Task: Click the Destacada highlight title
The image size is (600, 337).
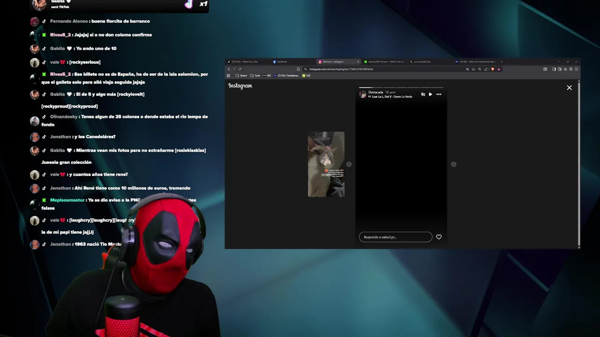Action: click(x=375, y=92)
